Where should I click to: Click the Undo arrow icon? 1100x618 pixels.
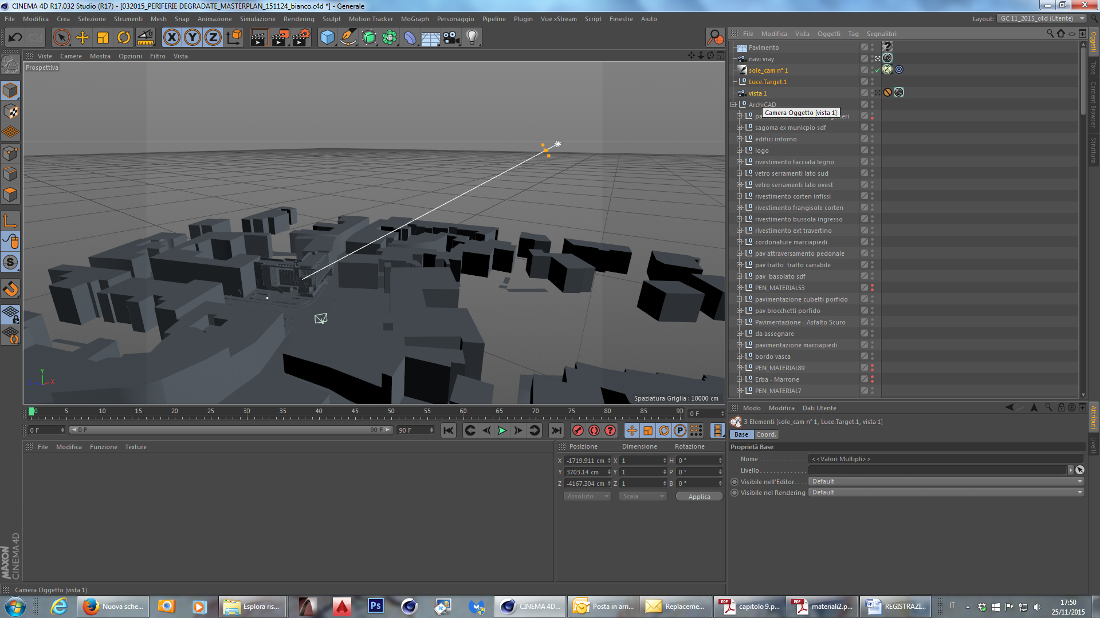coord(15,38)
